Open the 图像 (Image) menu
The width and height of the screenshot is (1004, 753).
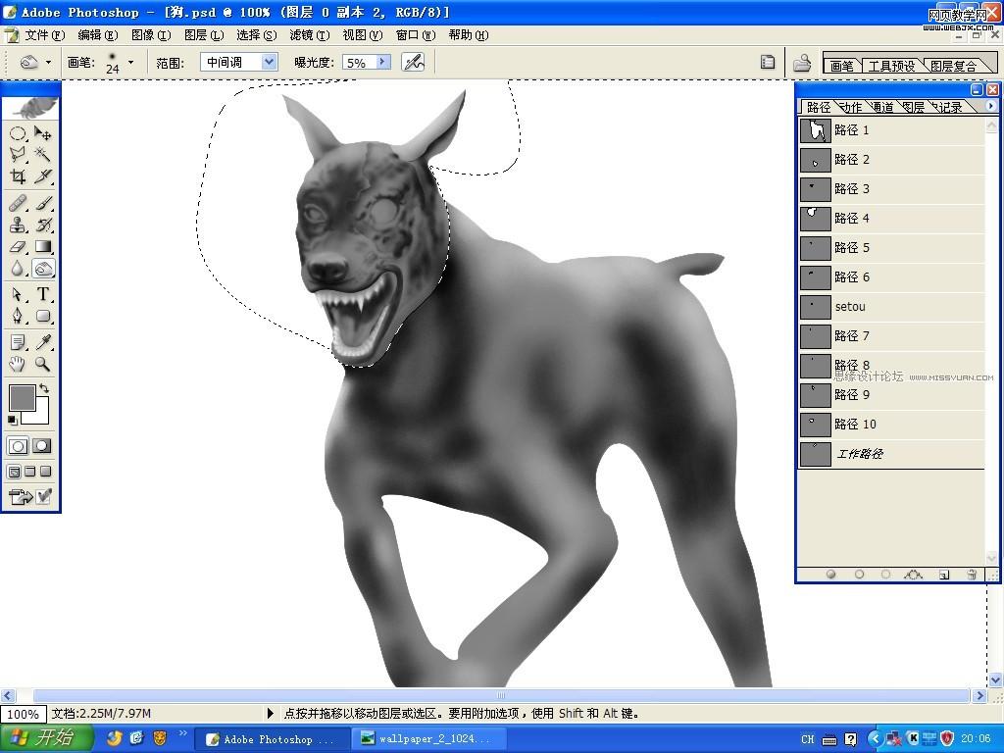(151, 35)
